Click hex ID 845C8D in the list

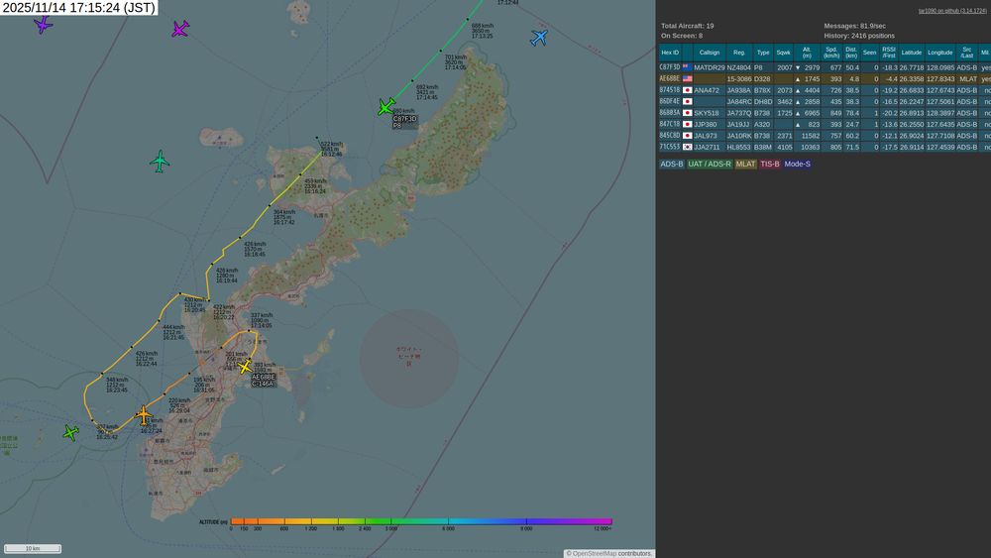669,136
